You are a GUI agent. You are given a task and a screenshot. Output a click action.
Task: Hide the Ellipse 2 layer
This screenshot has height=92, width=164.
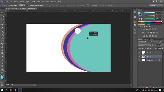tap(139, 53)
